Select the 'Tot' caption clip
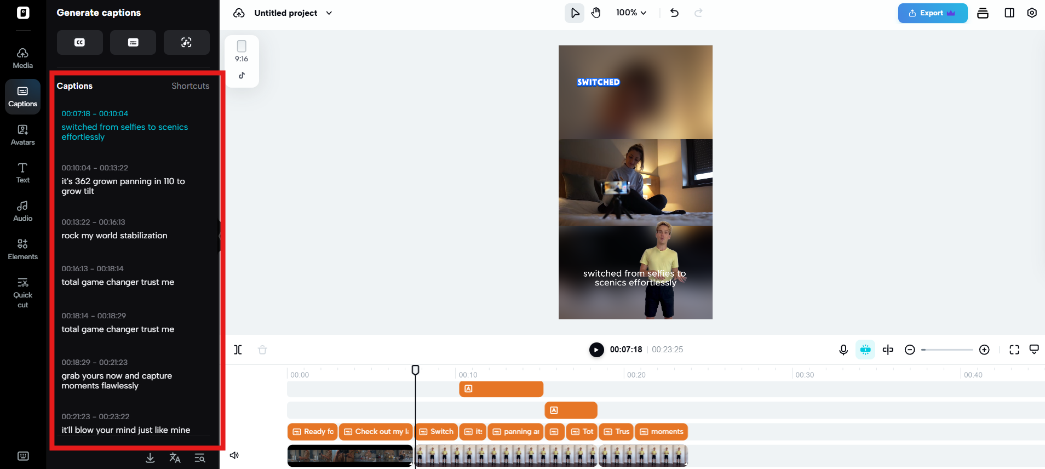 582,432
